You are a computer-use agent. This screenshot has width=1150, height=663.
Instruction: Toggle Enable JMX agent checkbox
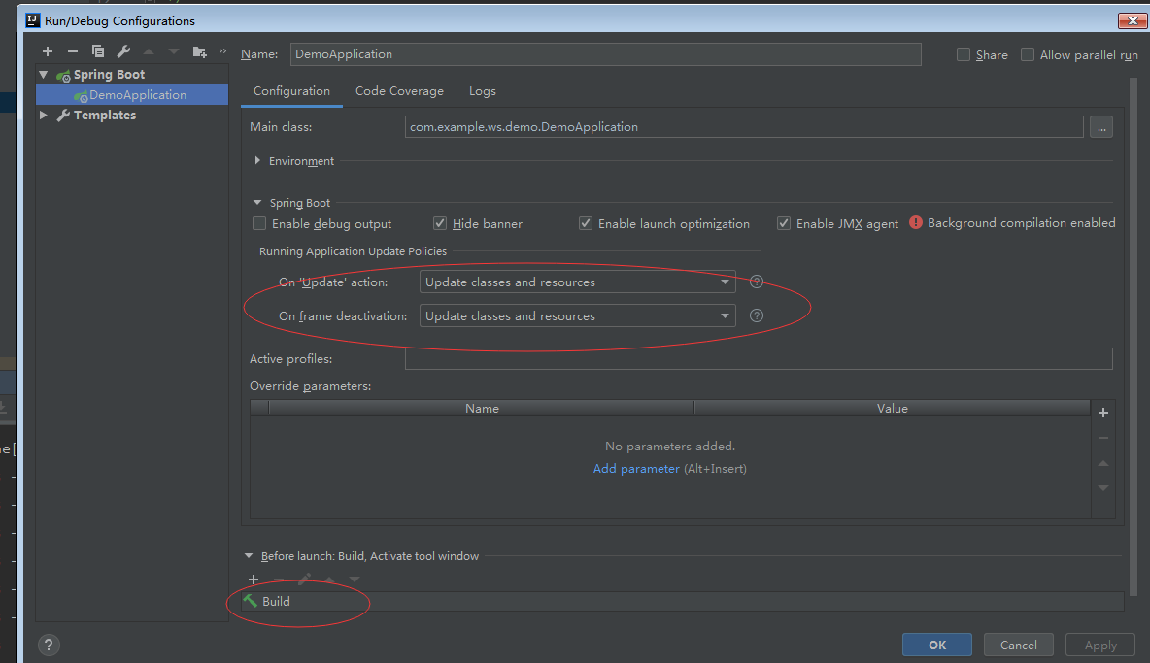click(784, 223)
